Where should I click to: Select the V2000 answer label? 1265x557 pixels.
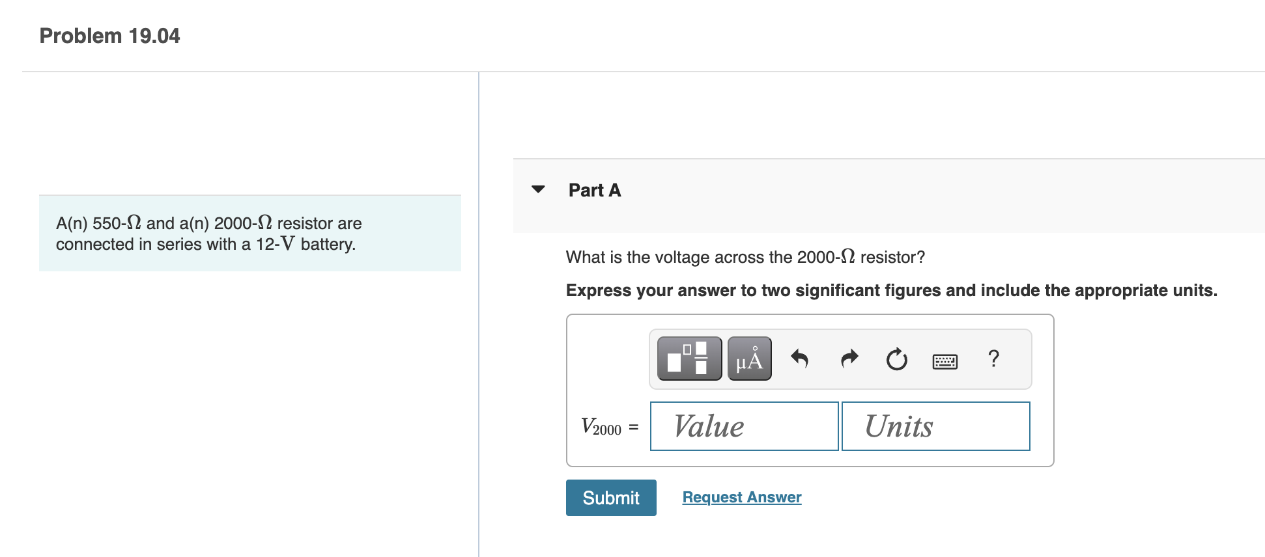click(602, 428)
